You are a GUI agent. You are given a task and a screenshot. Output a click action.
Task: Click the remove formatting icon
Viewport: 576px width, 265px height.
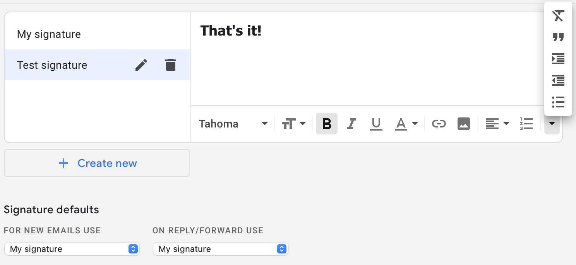pyautogui.click(x=558, y=16)
